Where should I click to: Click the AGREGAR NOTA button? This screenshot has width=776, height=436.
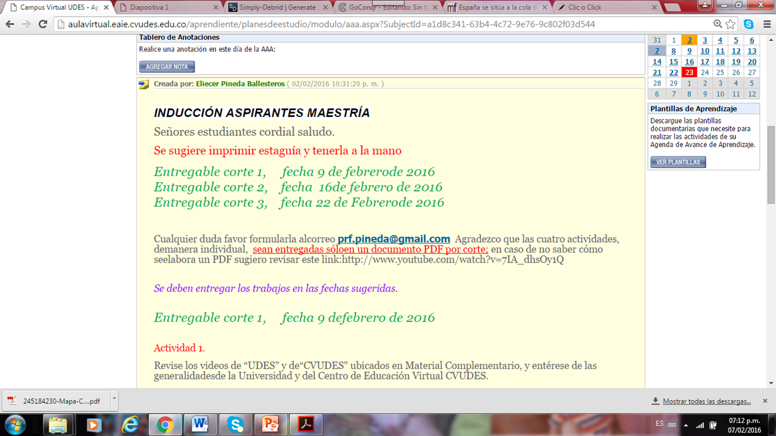[x=167, y=67]
